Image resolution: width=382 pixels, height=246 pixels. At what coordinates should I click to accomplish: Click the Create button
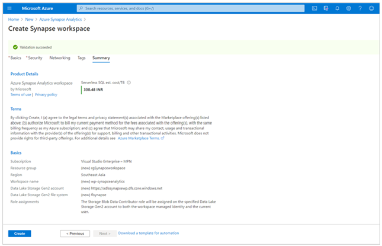[20, 234]
